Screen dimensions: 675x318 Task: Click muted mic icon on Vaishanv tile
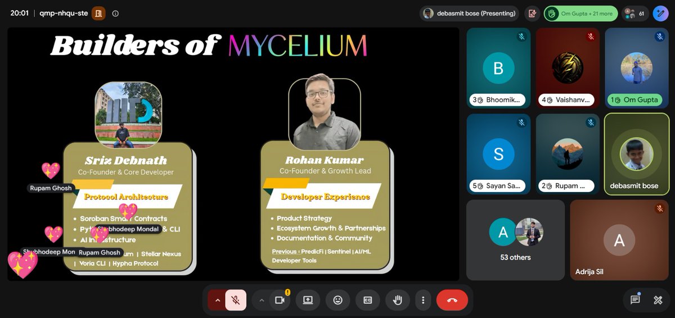(591, 37)
